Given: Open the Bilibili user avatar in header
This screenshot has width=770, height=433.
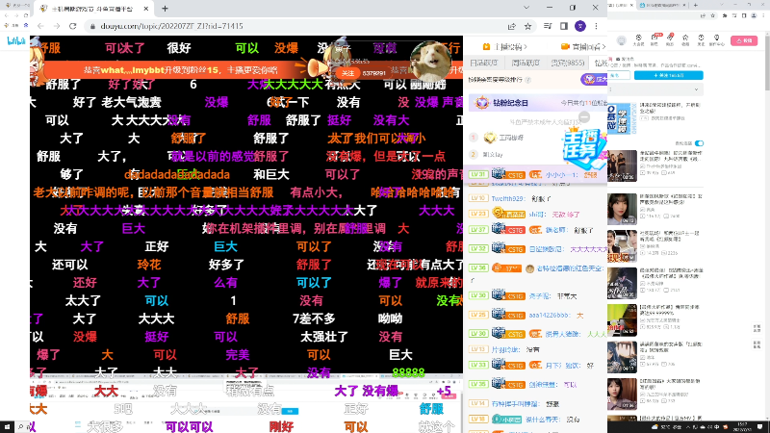Looking at the screenshot, I should (622, 40).
